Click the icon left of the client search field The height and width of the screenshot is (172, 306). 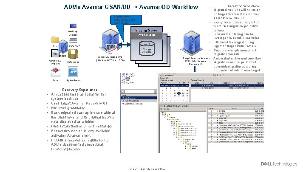point(122,91)
